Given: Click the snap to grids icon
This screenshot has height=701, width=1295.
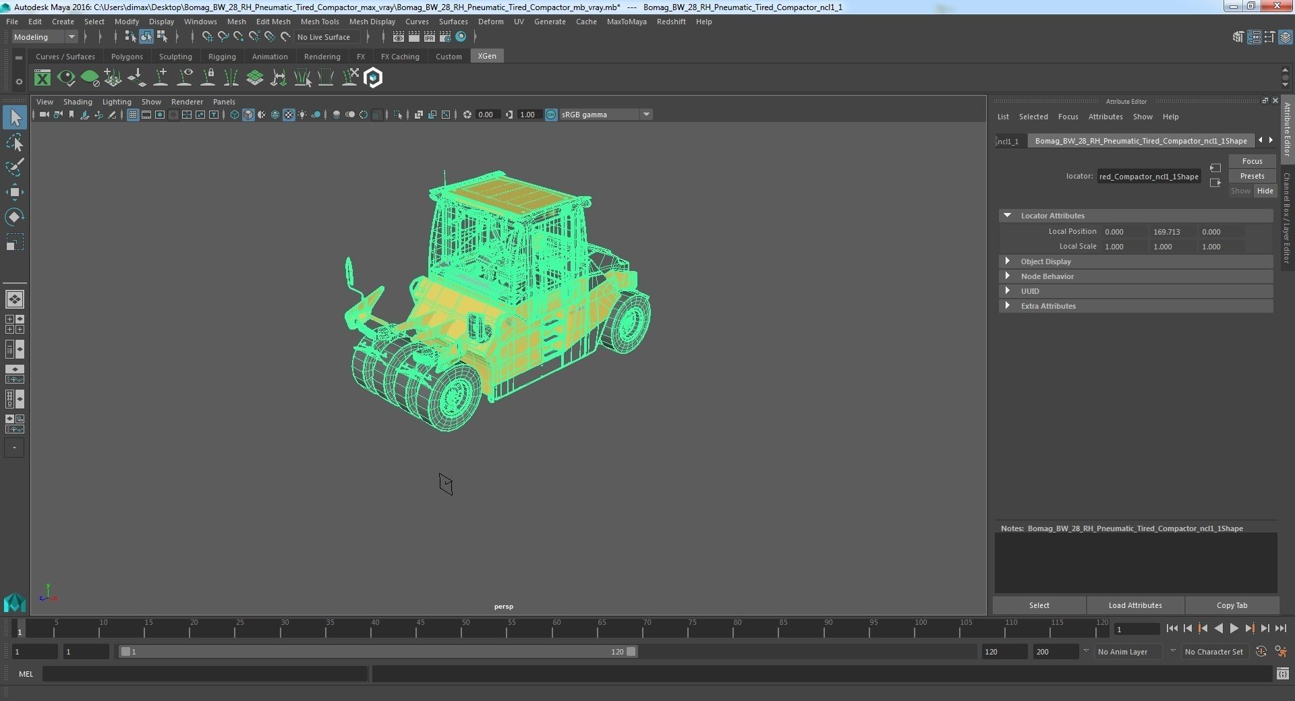Looking at the screenshot, I should 207,37.
